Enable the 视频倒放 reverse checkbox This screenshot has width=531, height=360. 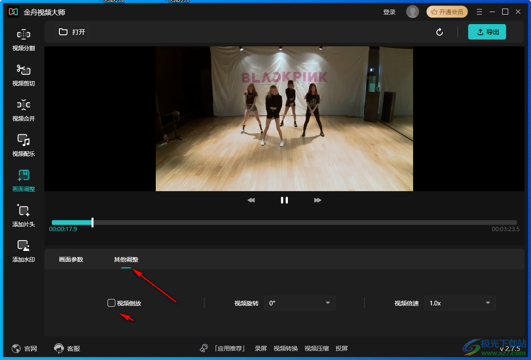click(x=111, y=303)
